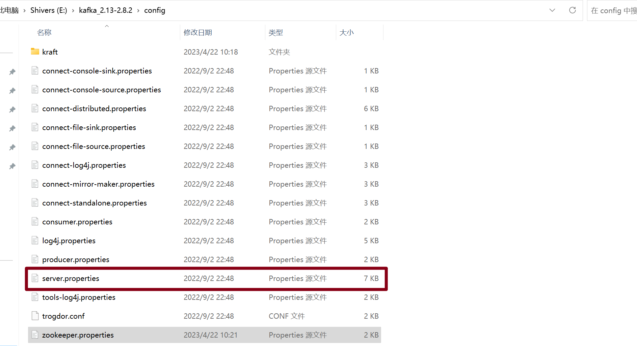Search within config using the search box
The image size is (637, 346).
click(612, 10)
